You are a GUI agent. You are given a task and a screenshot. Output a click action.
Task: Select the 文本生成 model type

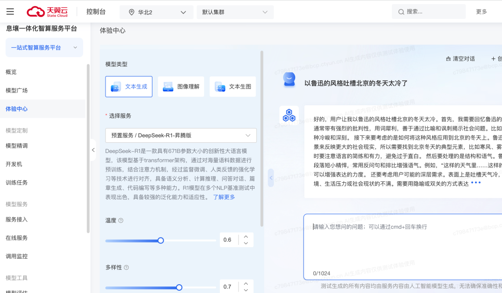(x=129, y=87)
